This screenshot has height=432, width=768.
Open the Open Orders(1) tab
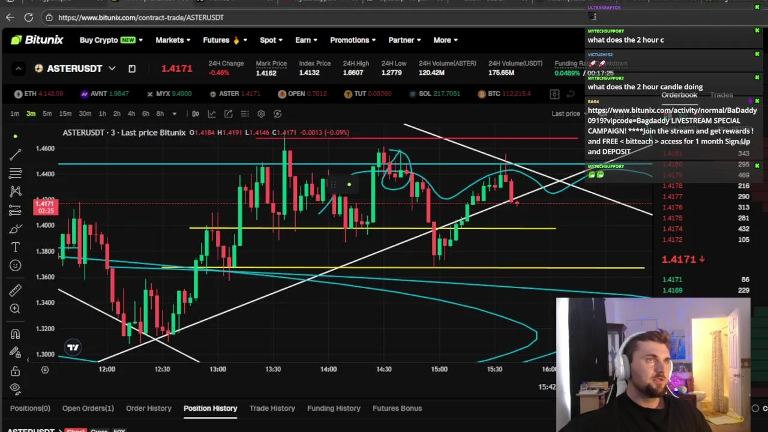88,408
